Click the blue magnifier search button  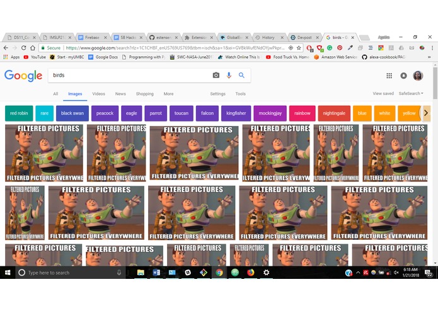point(241,75)
